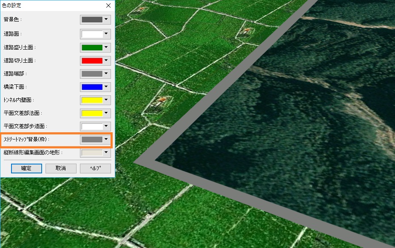Open the 道路面 color dropdown arrow
The width and height of the screenshot is (395, 248).
(x=106, y=33)
